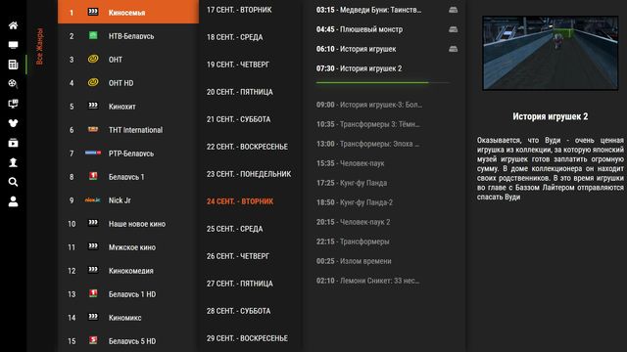Select 22:15 Трансформеры program
The image size is (627, 352).
click(x=353, y=242)
